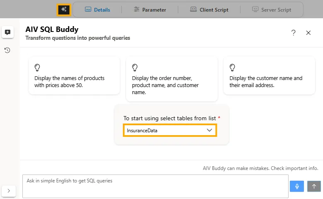Activate the microphone voice input button
This screenshot has height=199, width=323.
pos(297,186)
